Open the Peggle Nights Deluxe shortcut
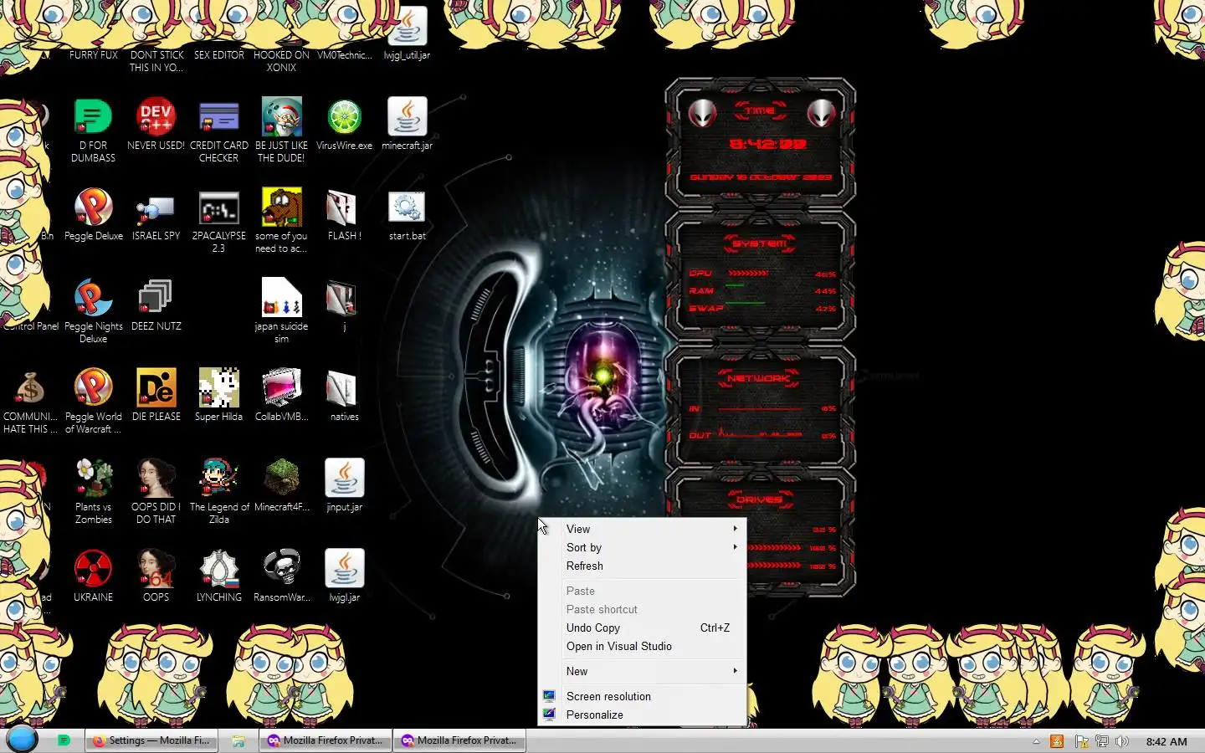Viewport: 1205px width, 753px height. point(94,298)
